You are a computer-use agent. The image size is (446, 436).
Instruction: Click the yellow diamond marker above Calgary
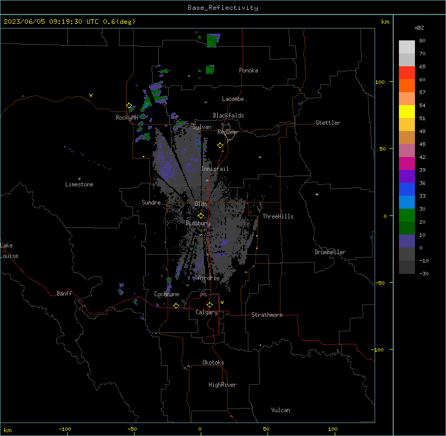tap(210, 305)
